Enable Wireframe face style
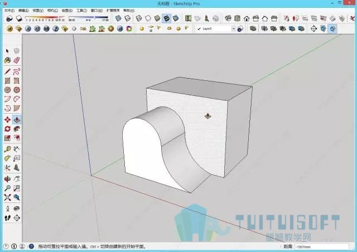357x252 pixels. 139,18
